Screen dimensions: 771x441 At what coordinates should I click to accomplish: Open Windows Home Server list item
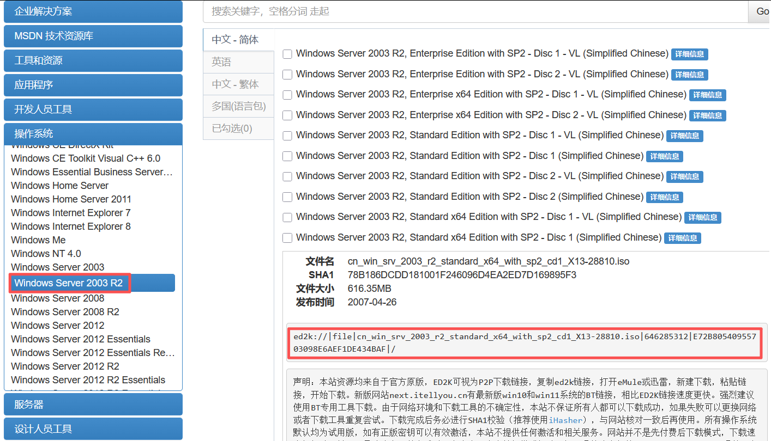coord(59,186)
